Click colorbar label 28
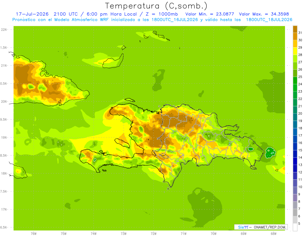This screenshot has width=307, height=237. (300, 55)
